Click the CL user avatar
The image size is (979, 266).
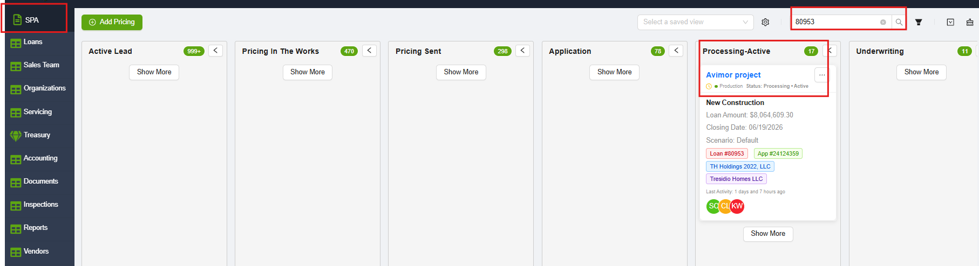[x=725, y=206]
